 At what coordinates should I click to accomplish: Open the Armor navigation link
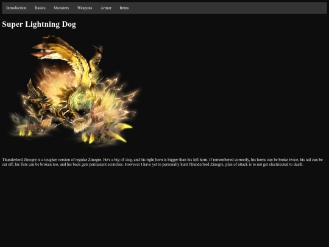(106, 8)
